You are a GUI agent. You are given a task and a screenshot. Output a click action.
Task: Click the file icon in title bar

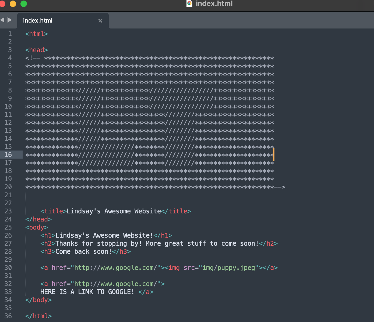[190, 3]
